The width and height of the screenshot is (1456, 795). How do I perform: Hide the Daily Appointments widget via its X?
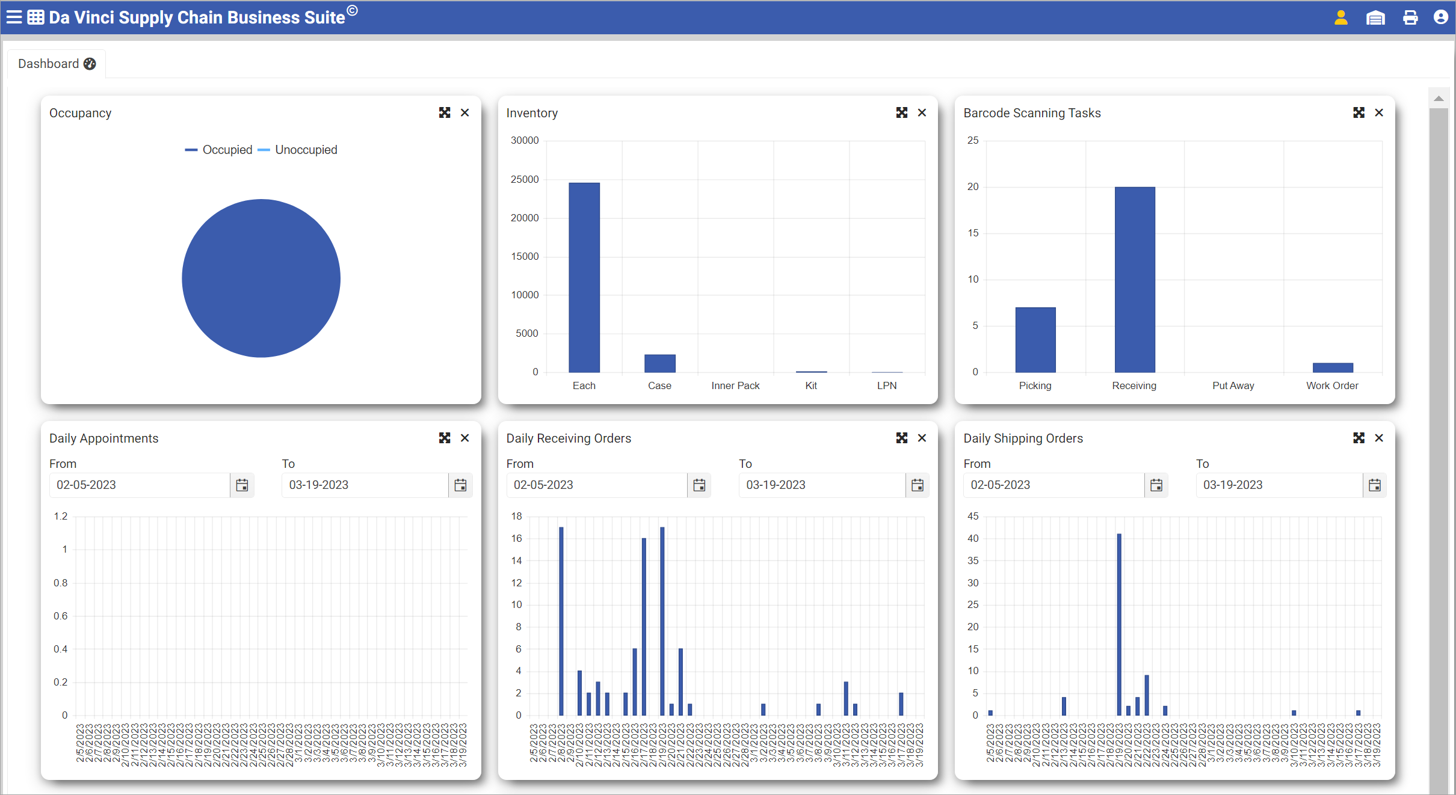pos(464,438)
